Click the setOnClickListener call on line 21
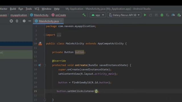The height and width of the screenshot is (102, 182). coord(81,91)
